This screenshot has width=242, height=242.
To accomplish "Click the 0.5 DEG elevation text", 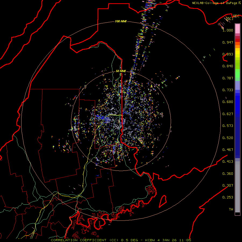I will click(130, 240).
